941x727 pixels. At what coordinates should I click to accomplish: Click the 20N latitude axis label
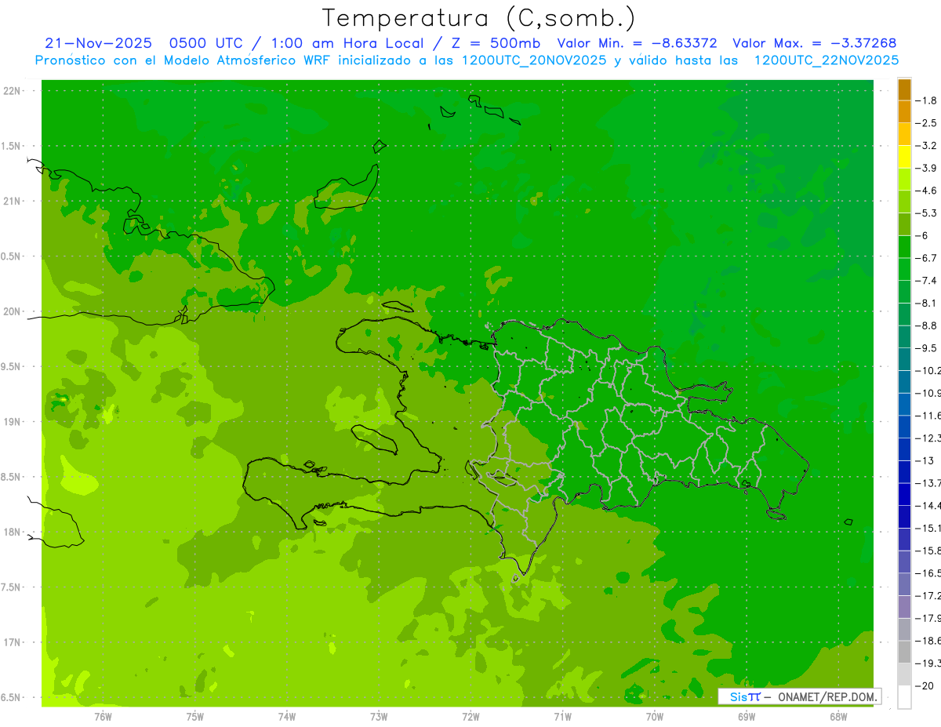(x=13, y=311)
